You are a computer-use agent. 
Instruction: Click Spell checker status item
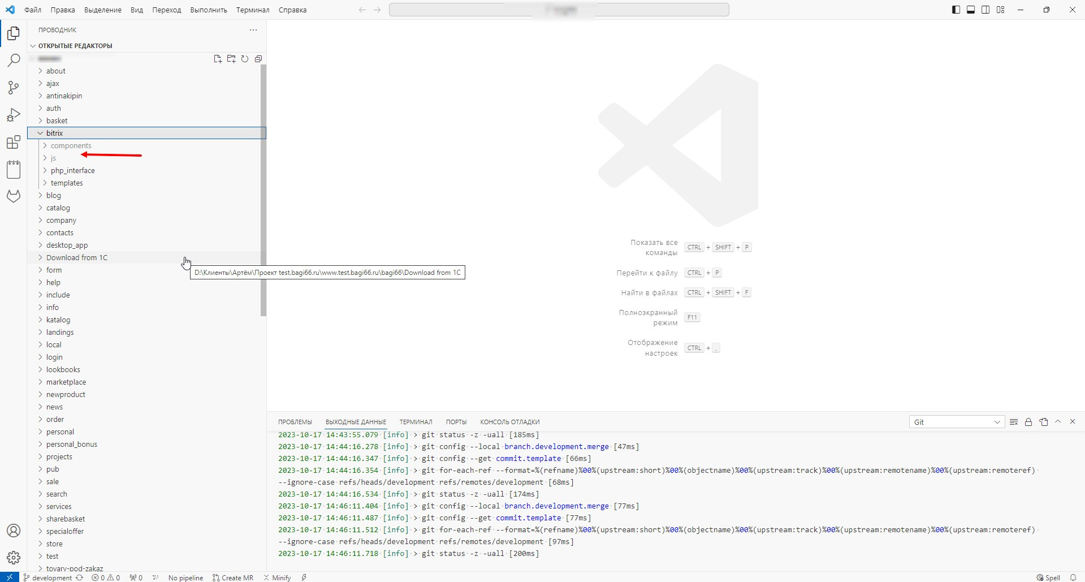click(1048, 577)
